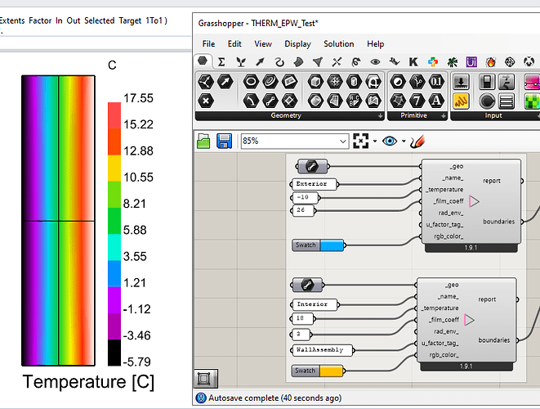Open the Maths sigma tab icon

[221, 61]
